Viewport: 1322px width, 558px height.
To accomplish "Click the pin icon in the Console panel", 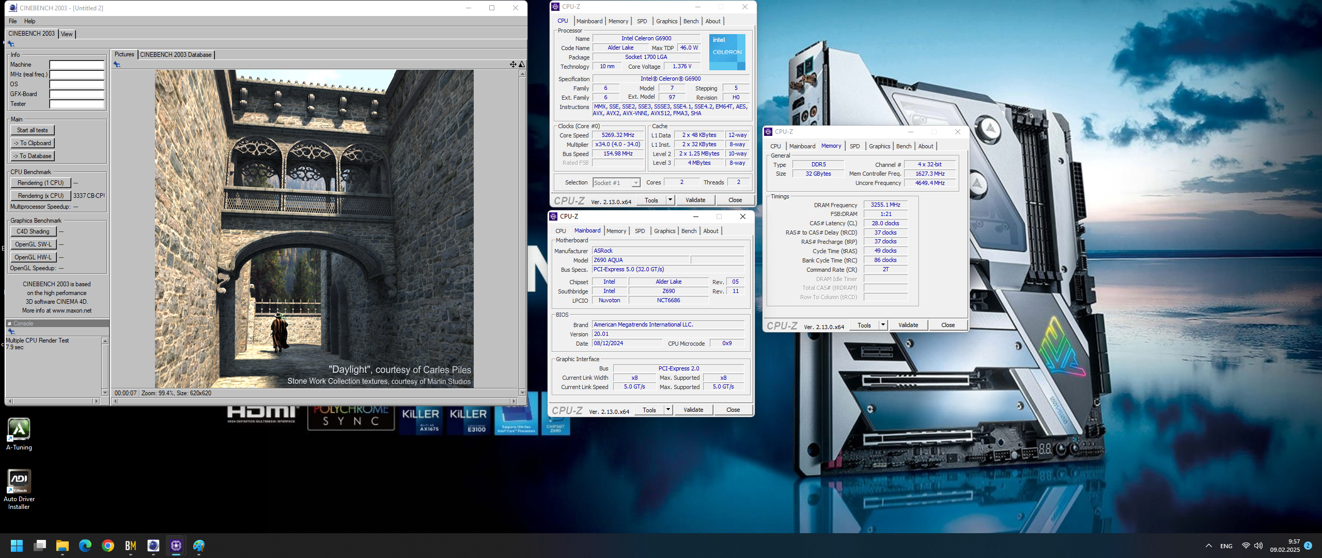I will point(11,332).
